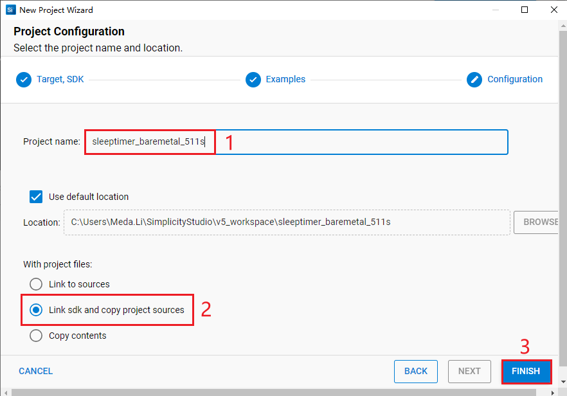Select Link sdk and copy project sources
Image resolution: width=567 pixels, height=396 pixels.
36,310
